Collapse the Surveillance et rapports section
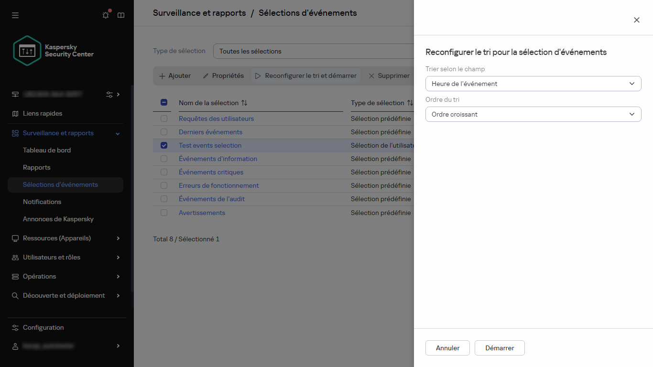The image size is (653, 367). pos(118,133)
